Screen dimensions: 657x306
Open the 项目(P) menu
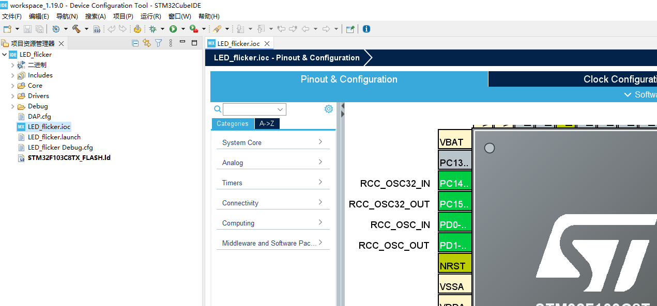(123, 17)
